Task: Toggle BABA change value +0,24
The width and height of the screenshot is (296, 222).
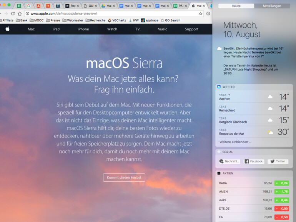Action: [x=282, y=183]
